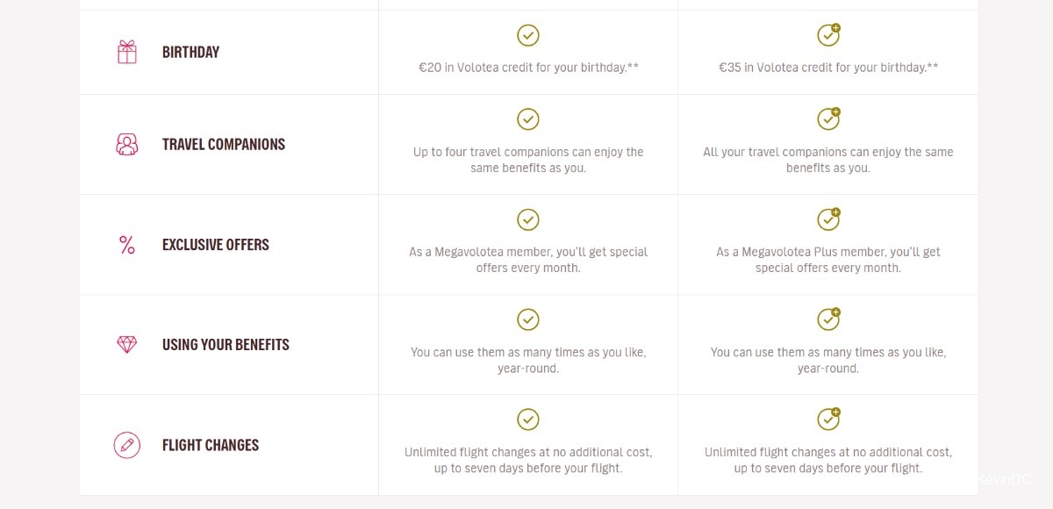Click the Flight Changes pencil icon

[x=127, y=445]
